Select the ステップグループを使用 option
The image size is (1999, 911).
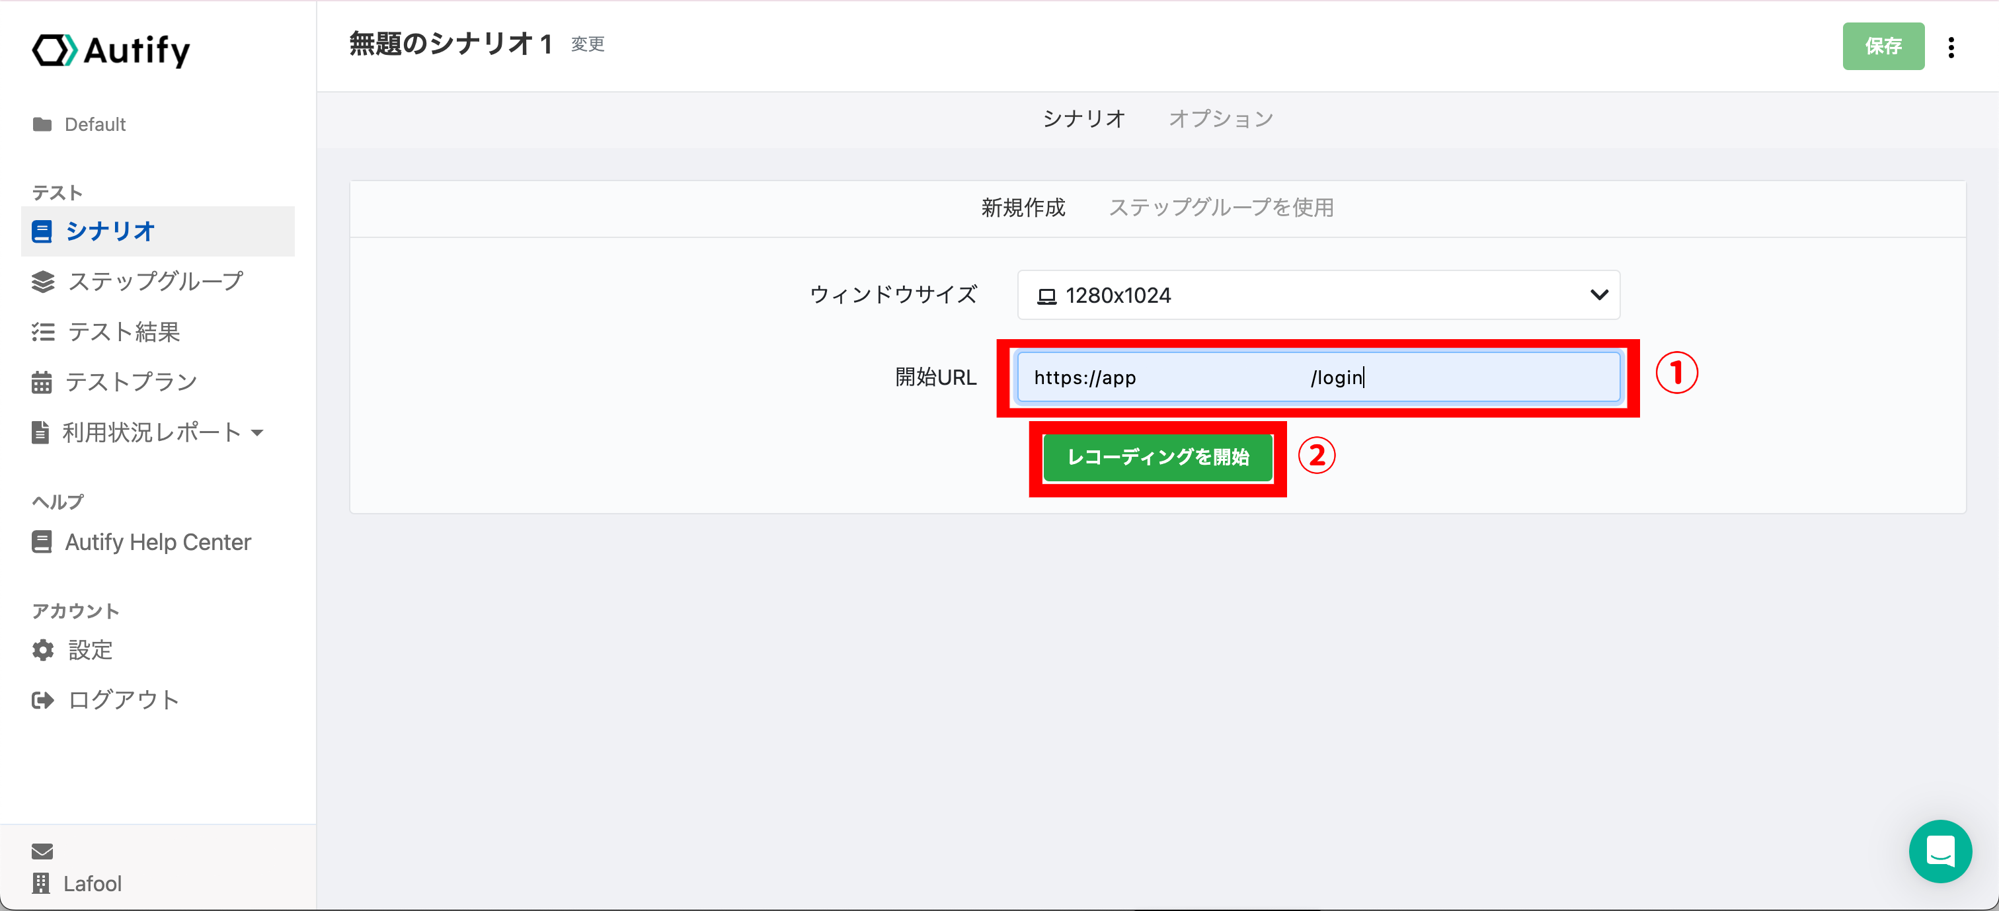[1221, 207]
